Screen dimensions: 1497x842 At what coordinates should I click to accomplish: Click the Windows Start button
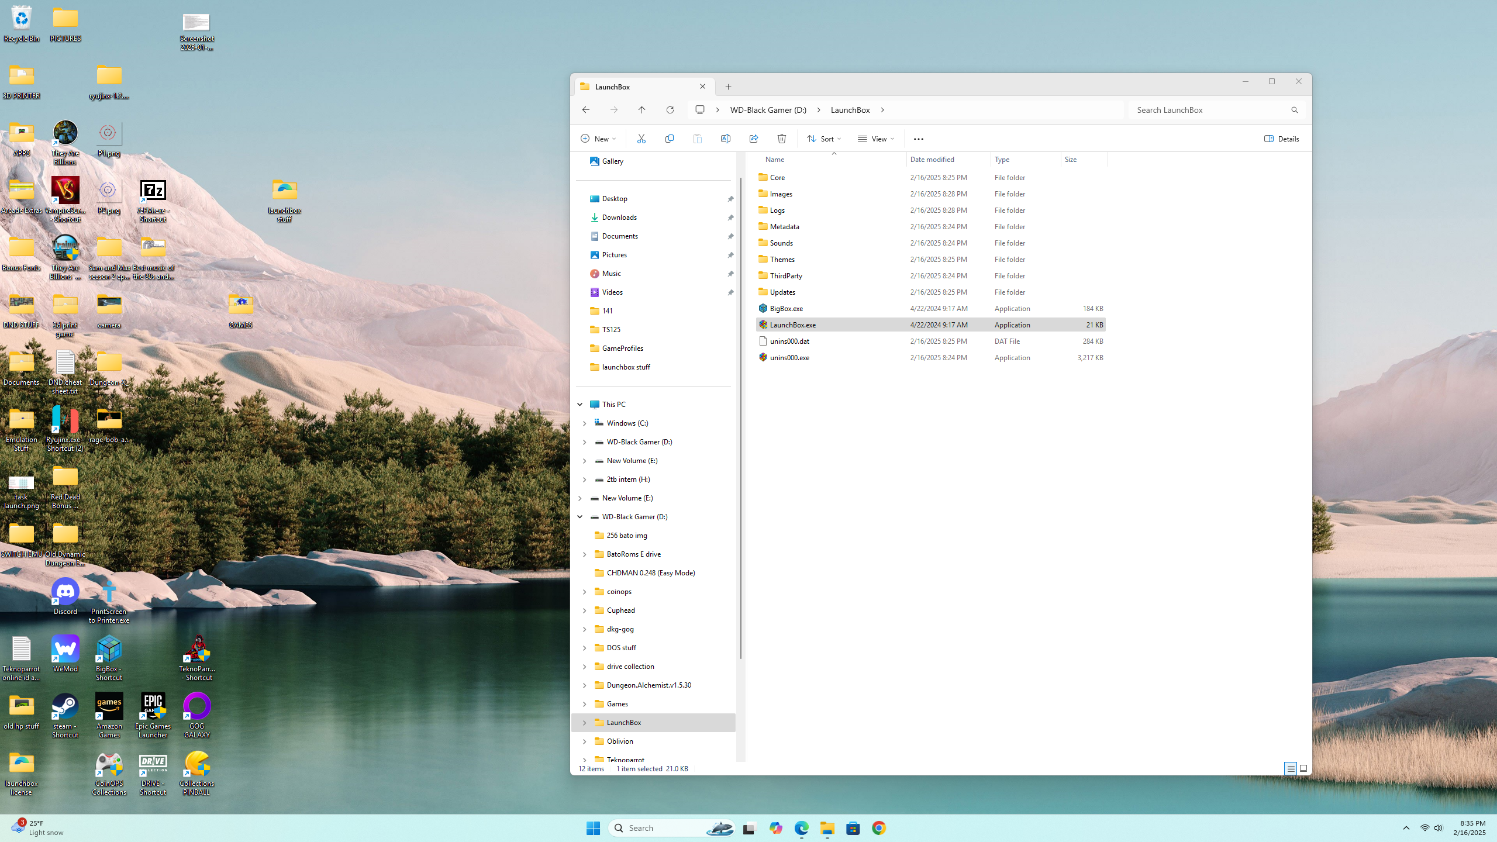point(593,828)
